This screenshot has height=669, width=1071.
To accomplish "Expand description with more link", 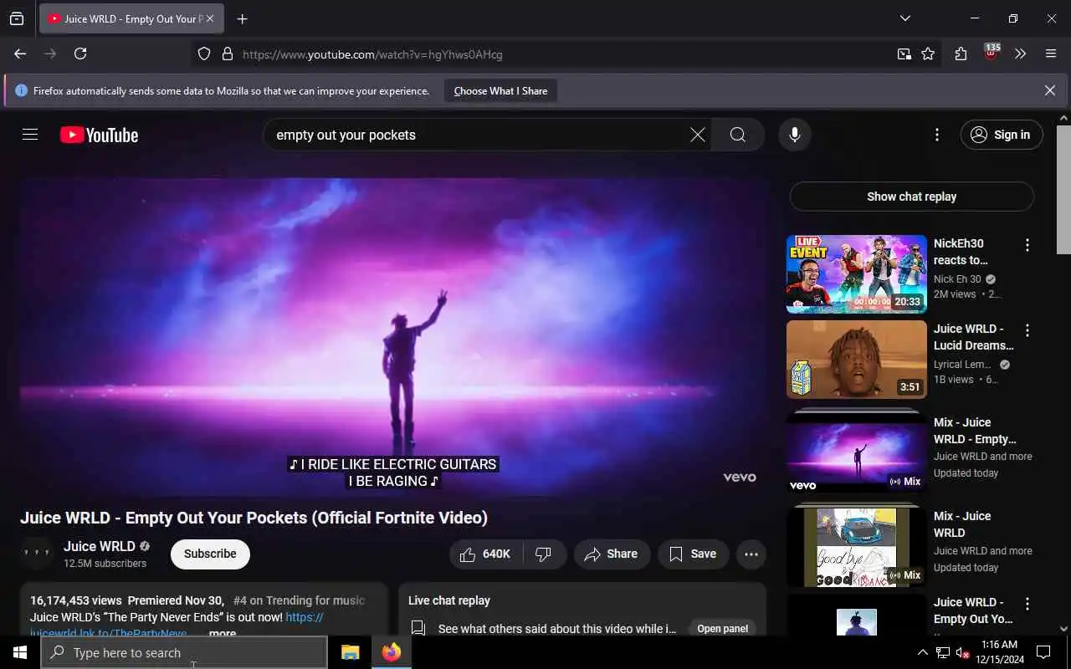I will (x=223, y=633).
